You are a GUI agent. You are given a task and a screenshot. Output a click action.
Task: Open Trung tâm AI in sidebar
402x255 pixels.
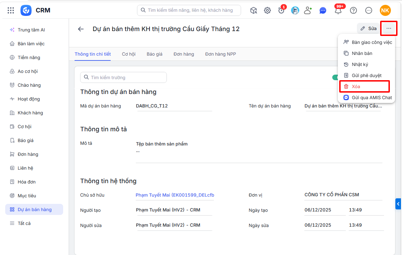point(34,30)
